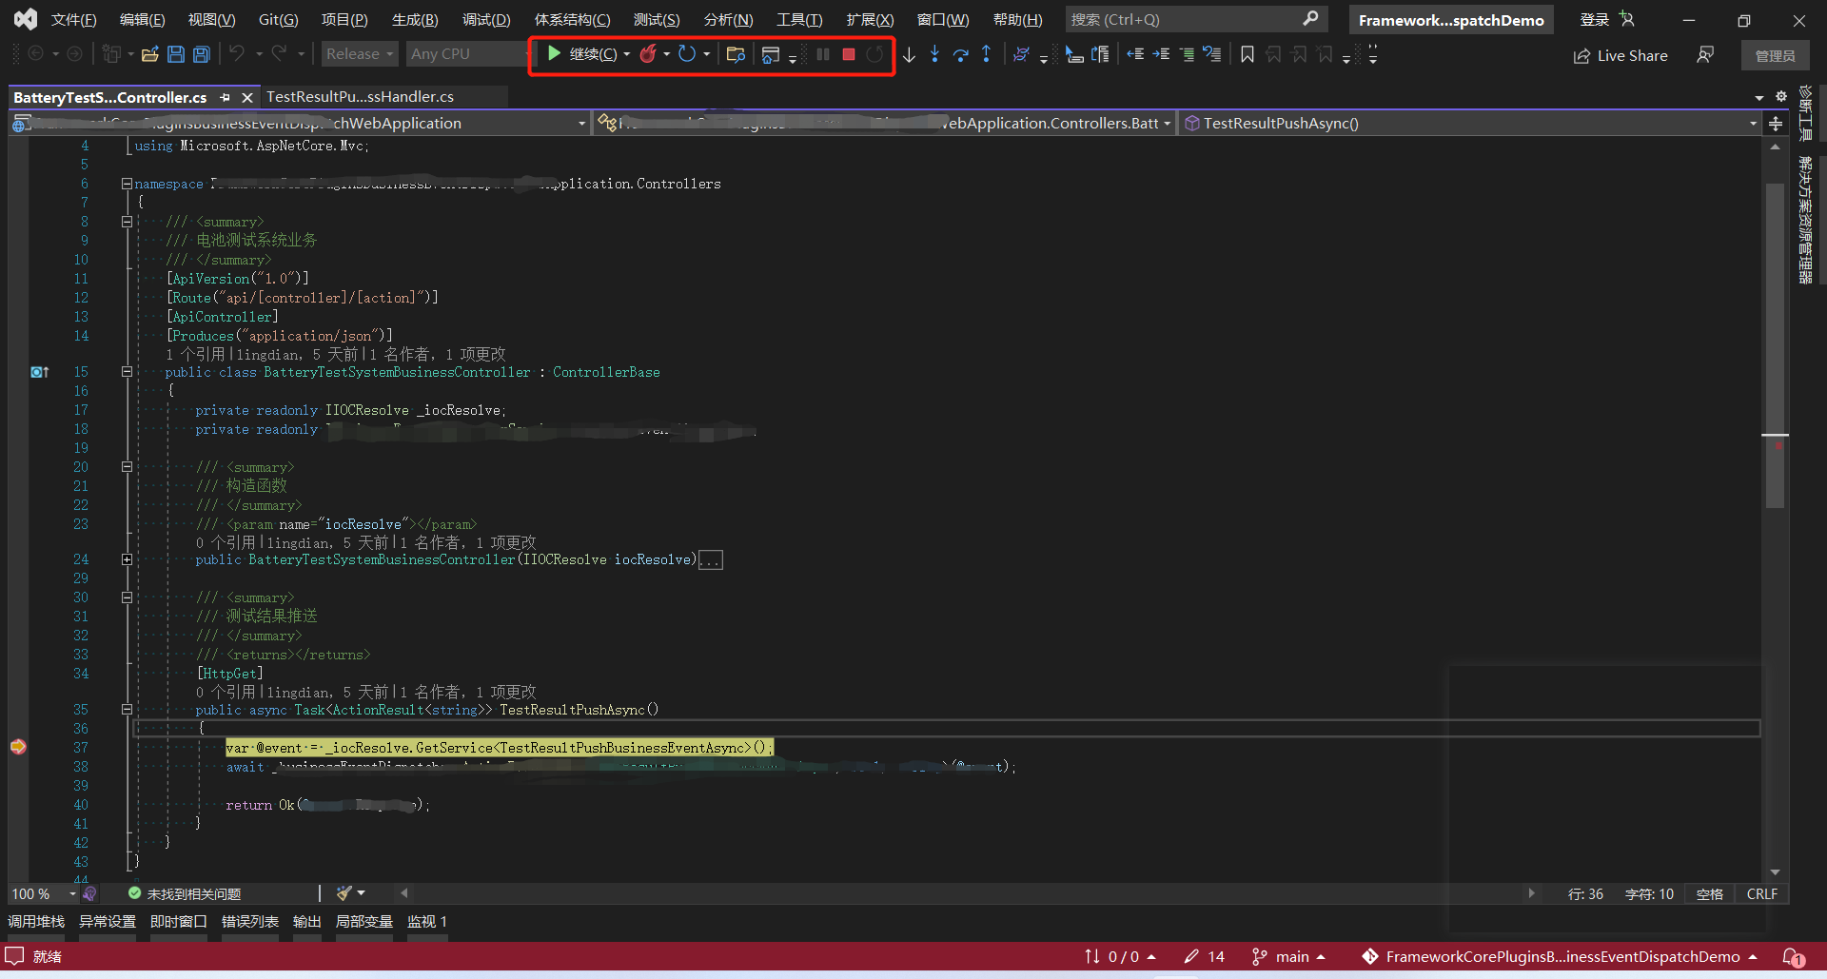Toggle a bookmark with the bookmark icon
This screenshot has width=1827, height=979.
tap(1247, 54)
